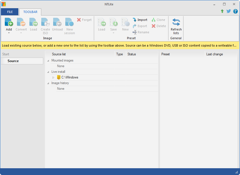Open the blue Help question mark

[235, 11]
